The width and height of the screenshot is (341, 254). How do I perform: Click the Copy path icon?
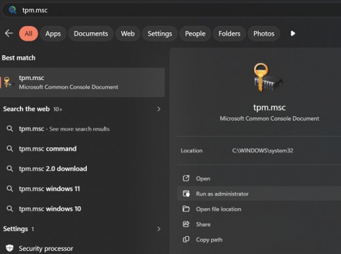(186, 240)
